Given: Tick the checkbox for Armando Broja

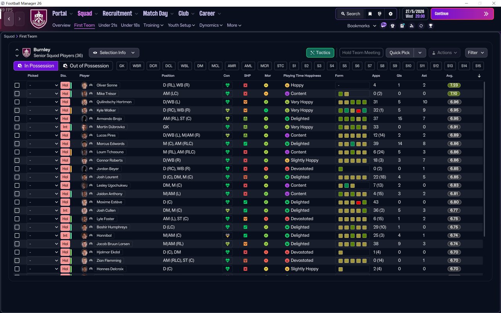Looking at the screenshot, I should [x=17, y=119].
